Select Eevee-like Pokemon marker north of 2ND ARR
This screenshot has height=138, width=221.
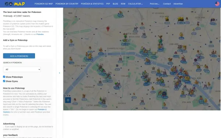[x=160, y=37]
